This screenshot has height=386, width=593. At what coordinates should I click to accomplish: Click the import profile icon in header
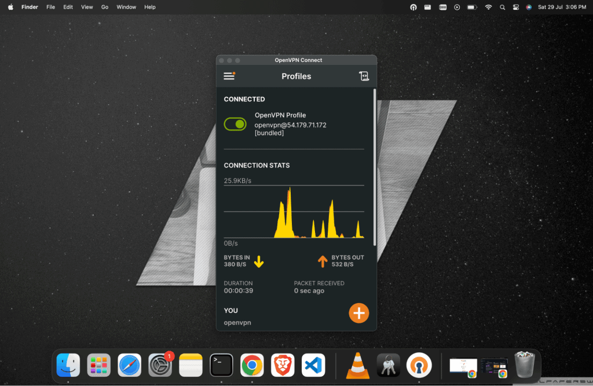(x=364, y=76)
